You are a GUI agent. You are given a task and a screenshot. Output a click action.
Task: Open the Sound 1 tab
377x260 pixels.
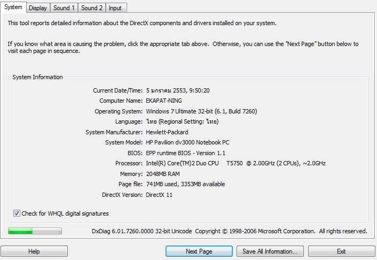pos(64,8)
